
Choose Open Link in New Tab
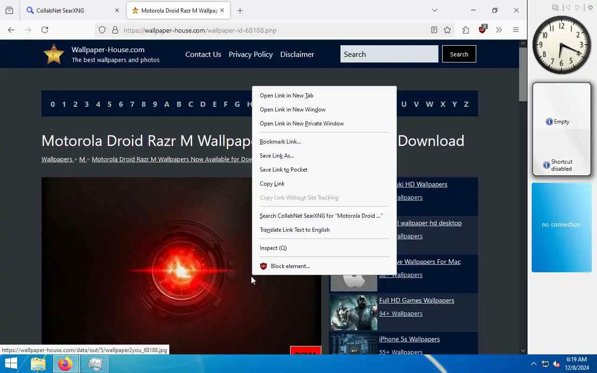(324, 96)
